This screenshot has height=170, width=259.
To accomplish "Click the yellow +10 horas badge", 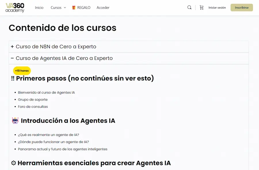I will tap(22, 70).
